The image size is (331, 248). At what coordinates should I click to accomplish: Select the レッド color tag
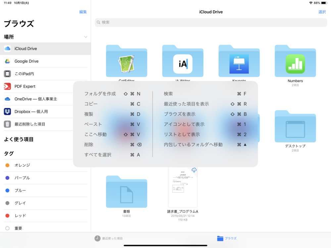click(20, 216)
